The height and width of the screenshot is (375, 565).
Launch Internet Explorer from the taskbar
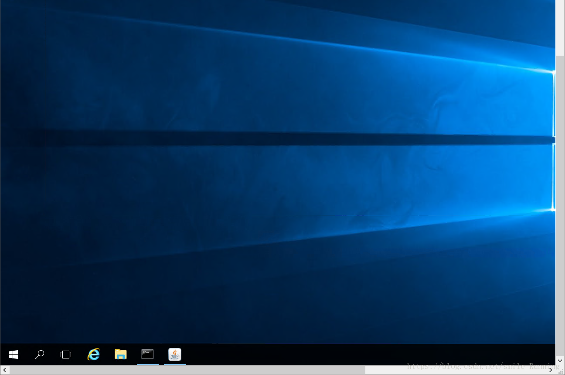[93, 355]
